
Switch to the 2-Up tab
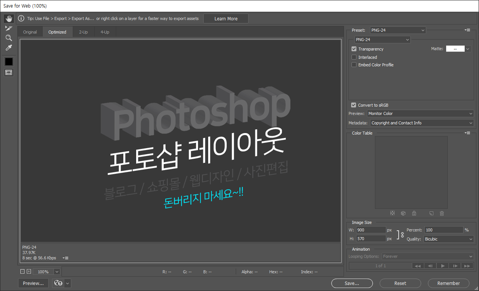point(83,32)
